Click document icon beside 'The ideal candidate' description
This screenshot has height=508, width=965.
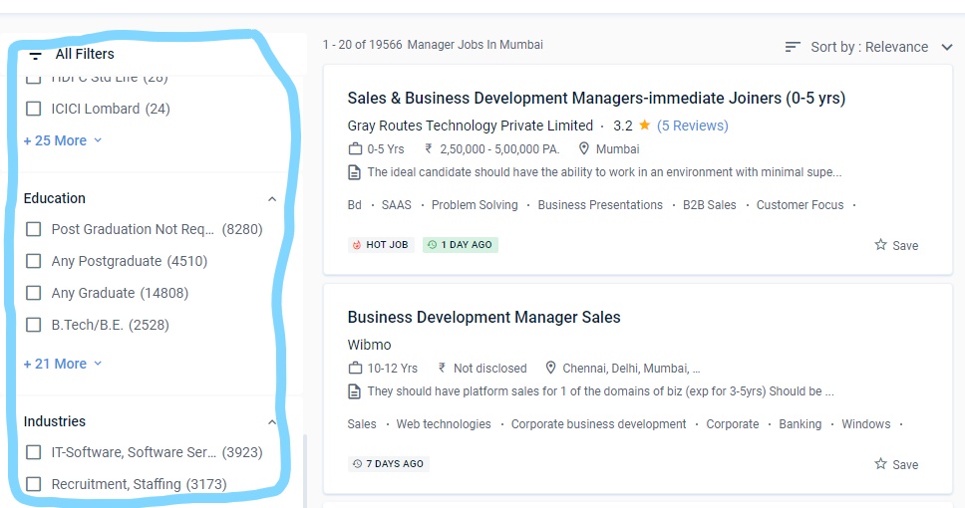tap(355, 172)
